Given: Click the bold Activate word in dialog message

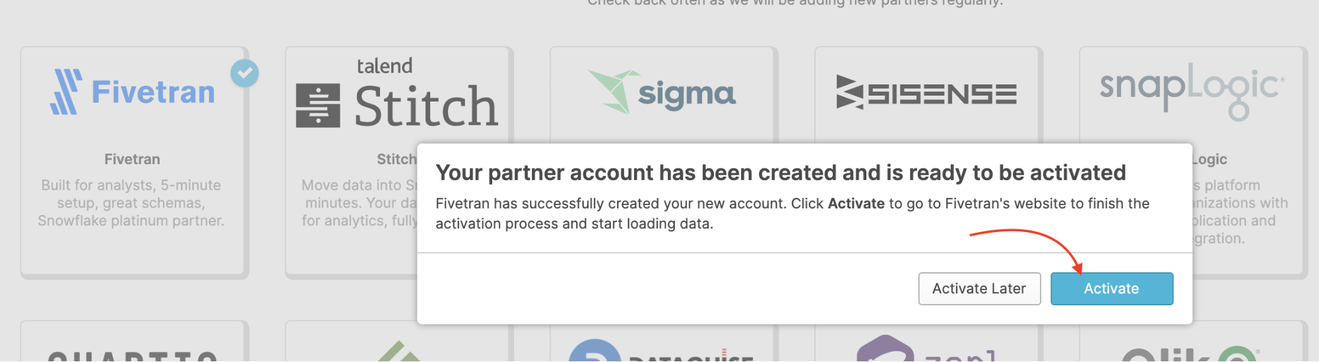Looking at the screenshot, I should pyautogui.click(x=856, y=204).
